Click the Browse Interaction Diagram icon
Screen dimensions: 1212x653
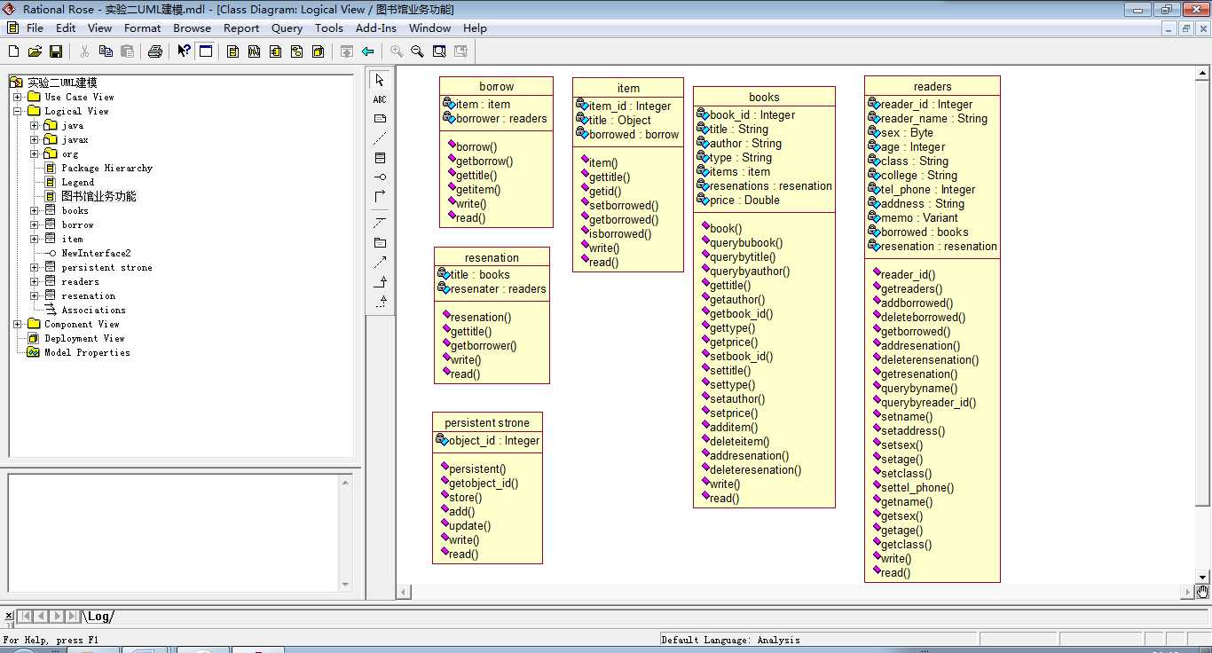[255, 51]
